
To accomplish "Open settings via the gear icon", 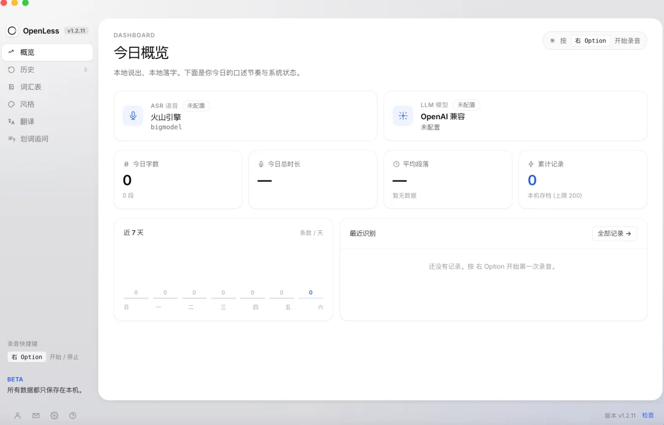I will tap(54, 416).
